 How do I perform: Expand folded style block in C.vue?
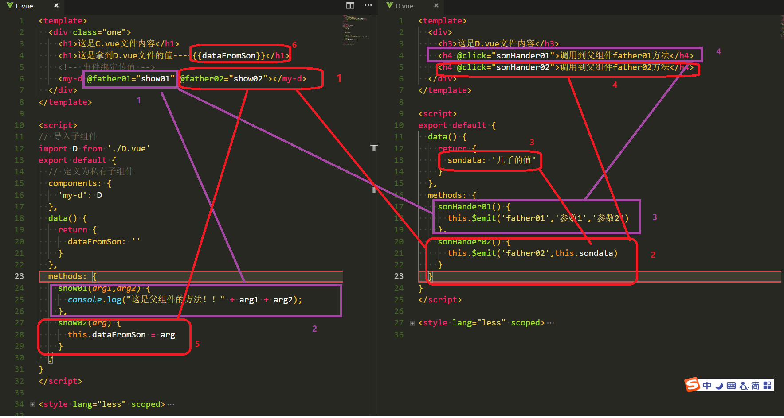(33, 404)
